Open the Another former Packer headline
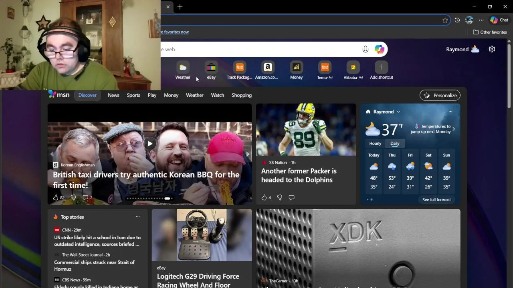The image size is (513, 288). (299, 175)
